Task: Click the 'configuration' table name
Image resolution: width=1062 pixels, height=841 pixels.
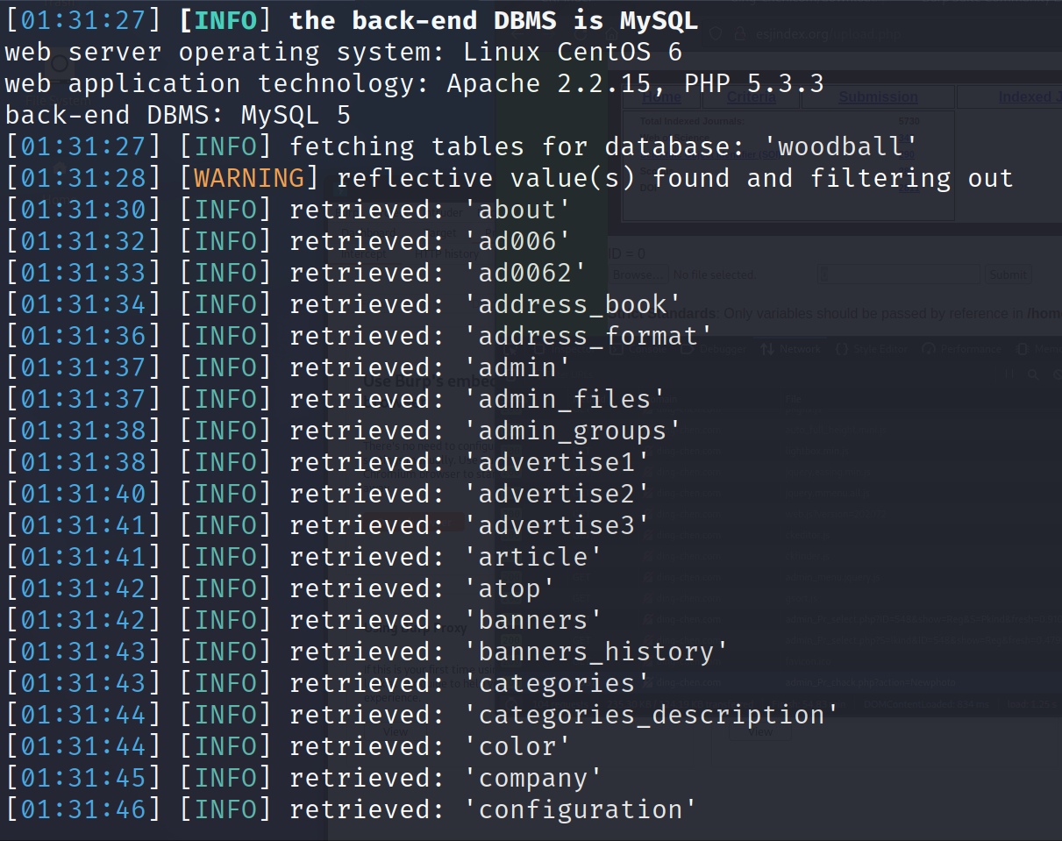Action: (581, 809)
